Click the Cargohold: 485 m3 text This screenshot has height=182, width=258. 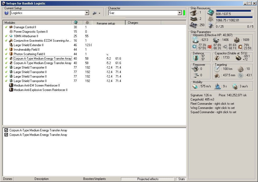[x=202, y=99]
